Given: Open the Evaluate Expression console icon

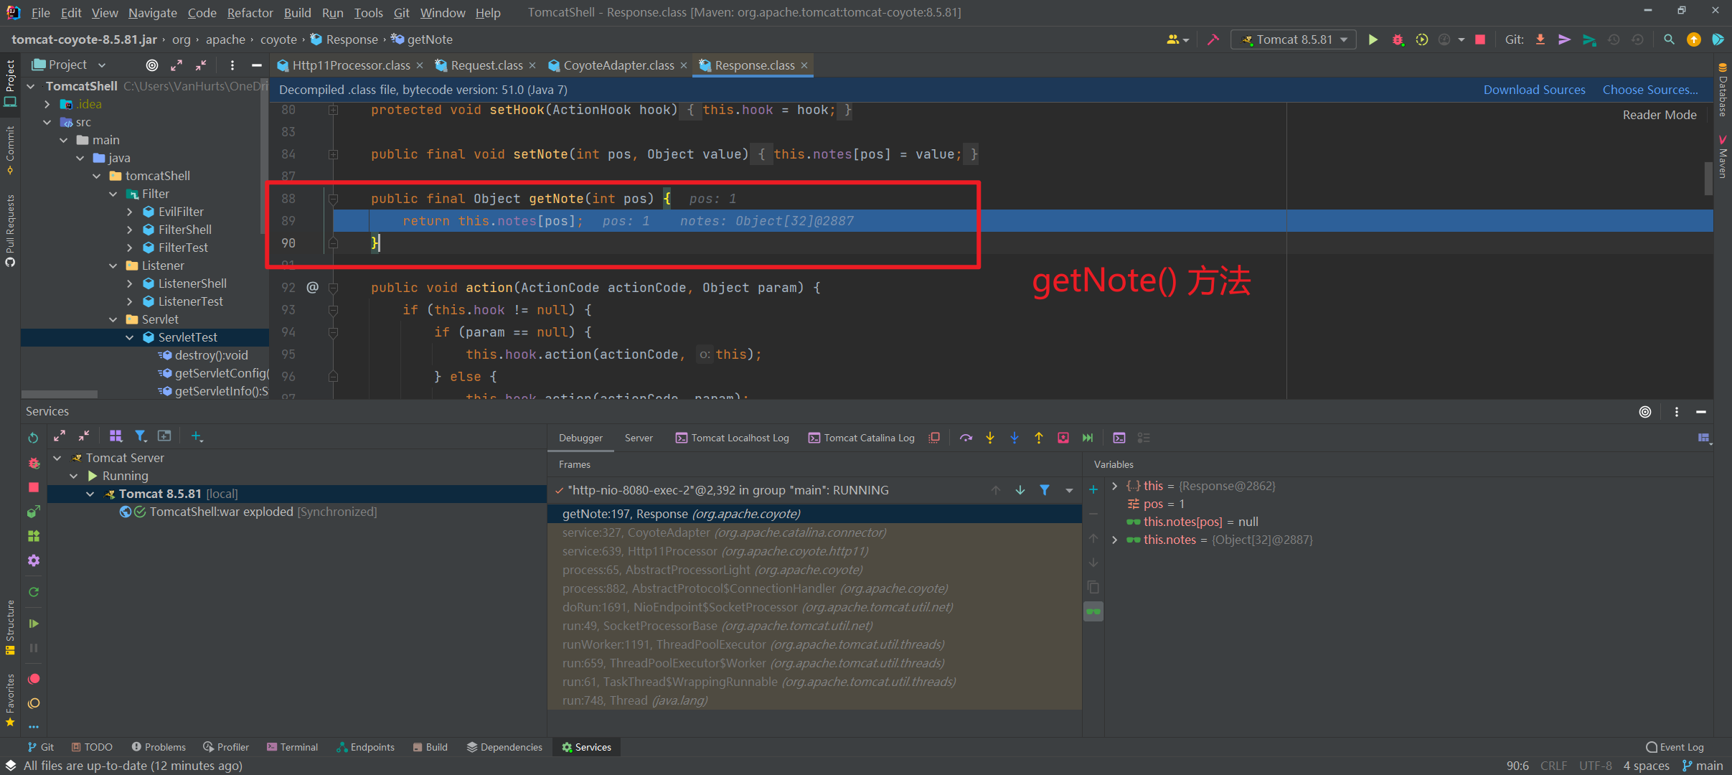Looking at the screenshot, I should click(x=1119, y=437).
